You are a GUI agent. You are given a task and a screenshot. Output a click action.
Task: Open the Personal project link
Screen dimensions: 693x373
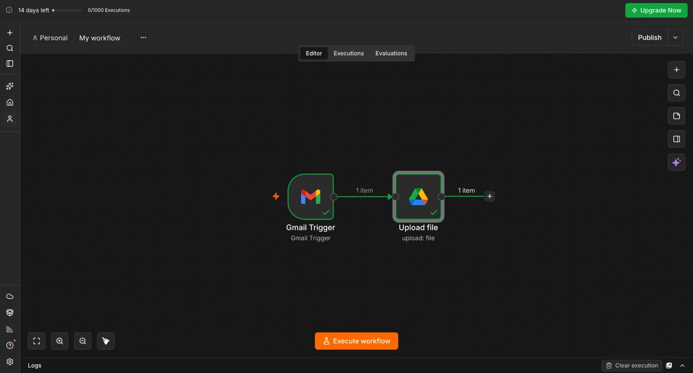50,38
